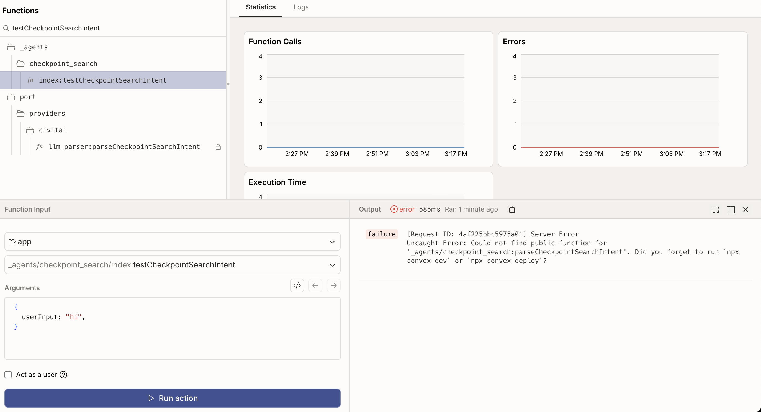Open the app component dropdown

click(172, 242)
